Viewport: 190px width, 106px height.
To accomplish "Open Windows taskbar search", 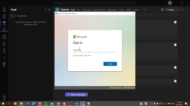I will point(9,103).
